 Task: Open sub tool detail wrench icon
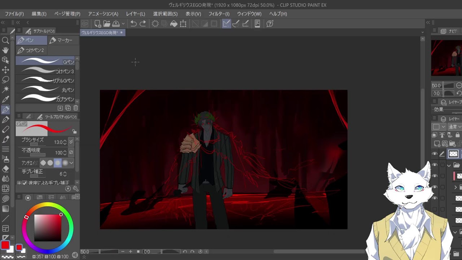click(75, 188)
